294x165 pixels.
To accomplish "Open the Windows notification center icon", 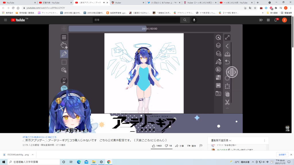I will 289,162.
